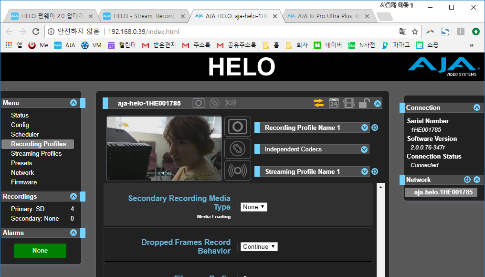
Task: Collapse the Menu panel
Action: tap(73, 103)
